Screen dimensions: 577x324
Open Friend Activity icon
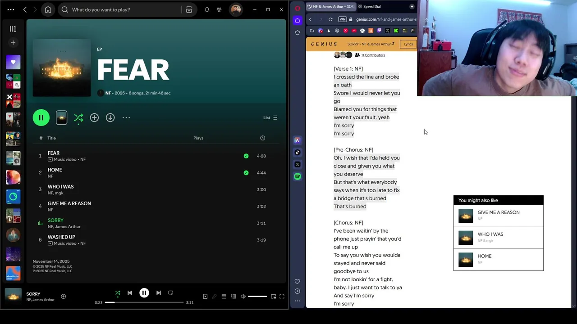tap(219, 9)
